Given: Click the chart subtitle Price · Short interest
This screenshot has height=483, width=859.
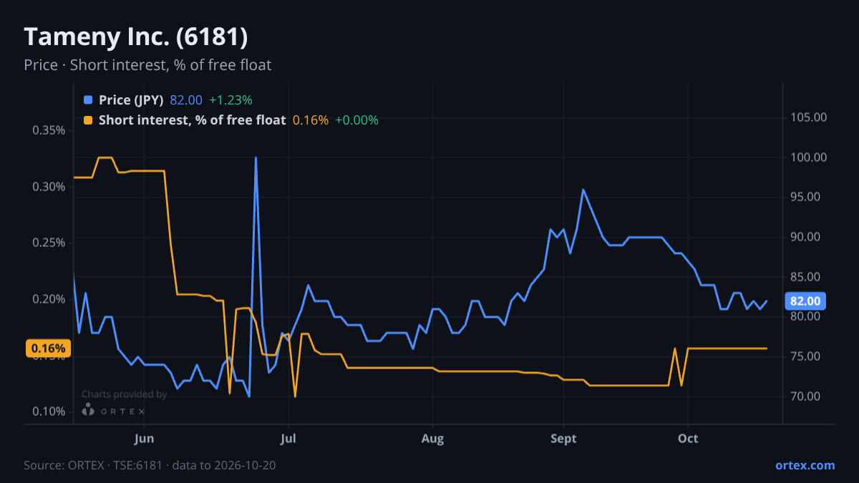Looking at the screenshot, I should [x=147, y=65].
